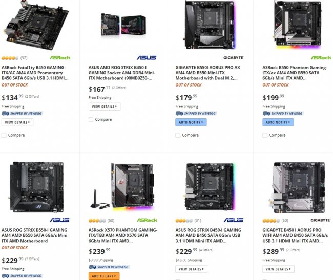Expand View Details for the $167 ASUS board
The height and width of the screenshot is (280, 333).
tap(104, 106)
